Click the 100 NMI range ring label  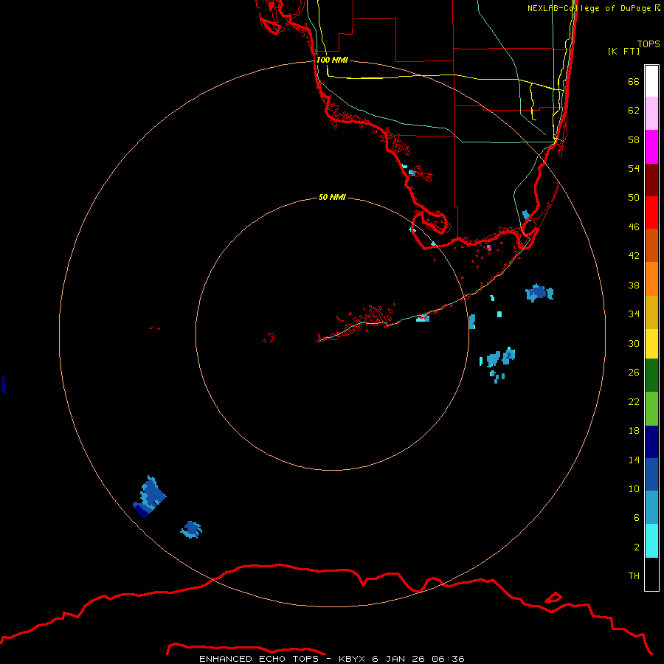tap(332, 60)
